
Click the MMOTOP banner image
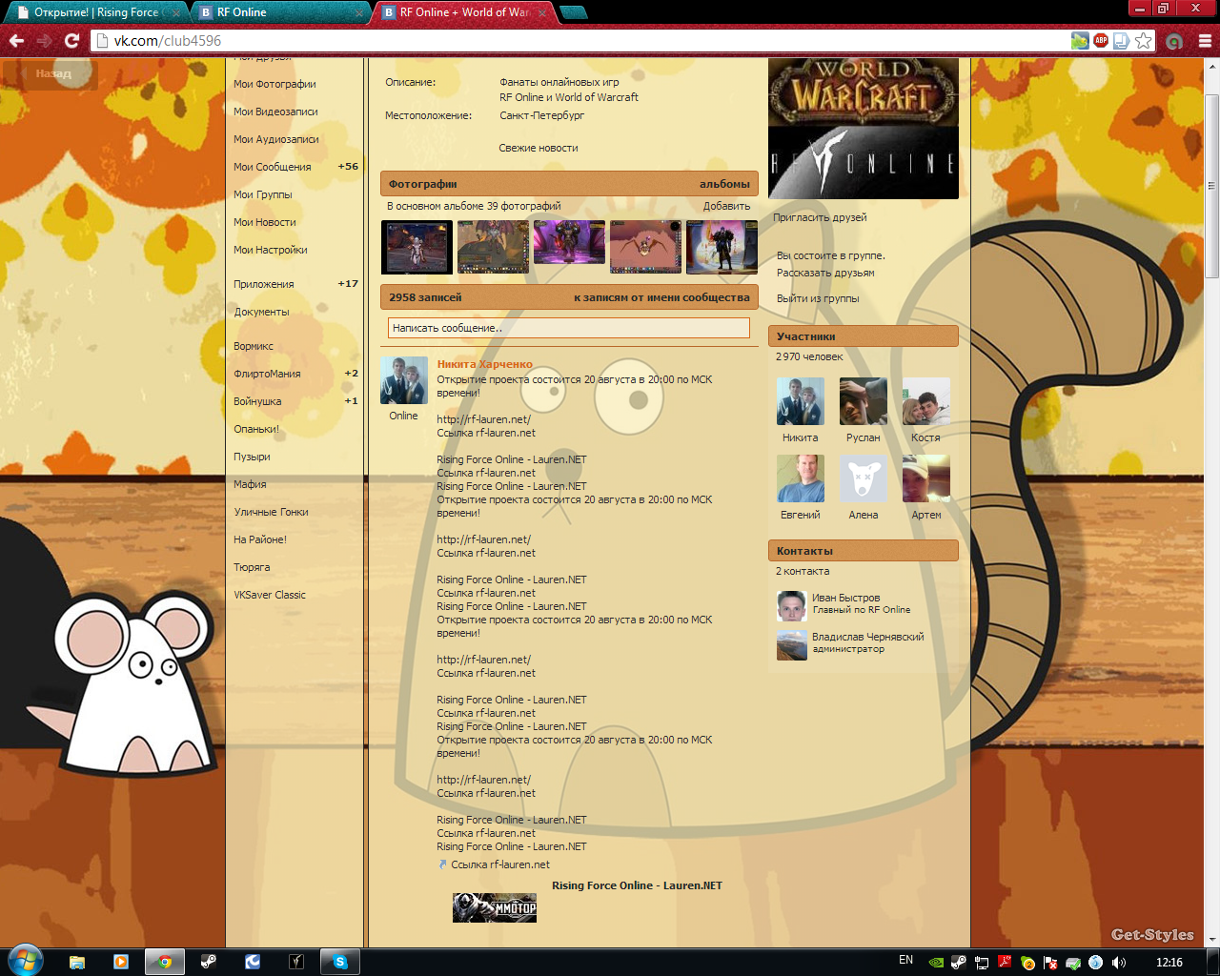pos(495,907)
